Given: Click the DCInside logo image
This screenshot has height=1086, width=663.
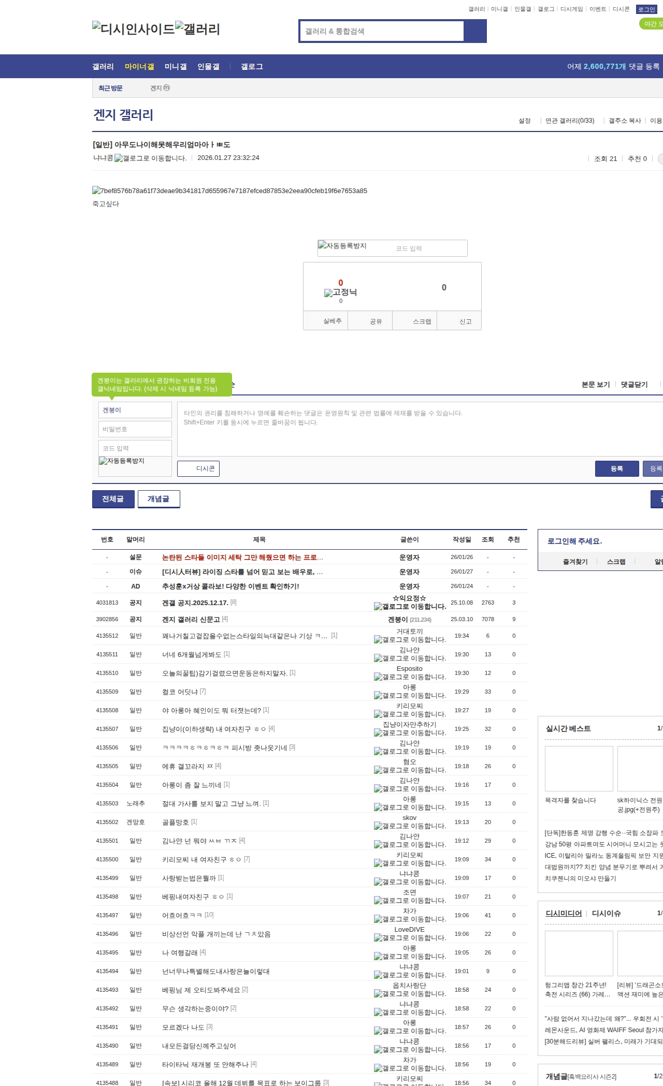Looking at the screenshot, I should pyautogui.click(x=133, y=29).
